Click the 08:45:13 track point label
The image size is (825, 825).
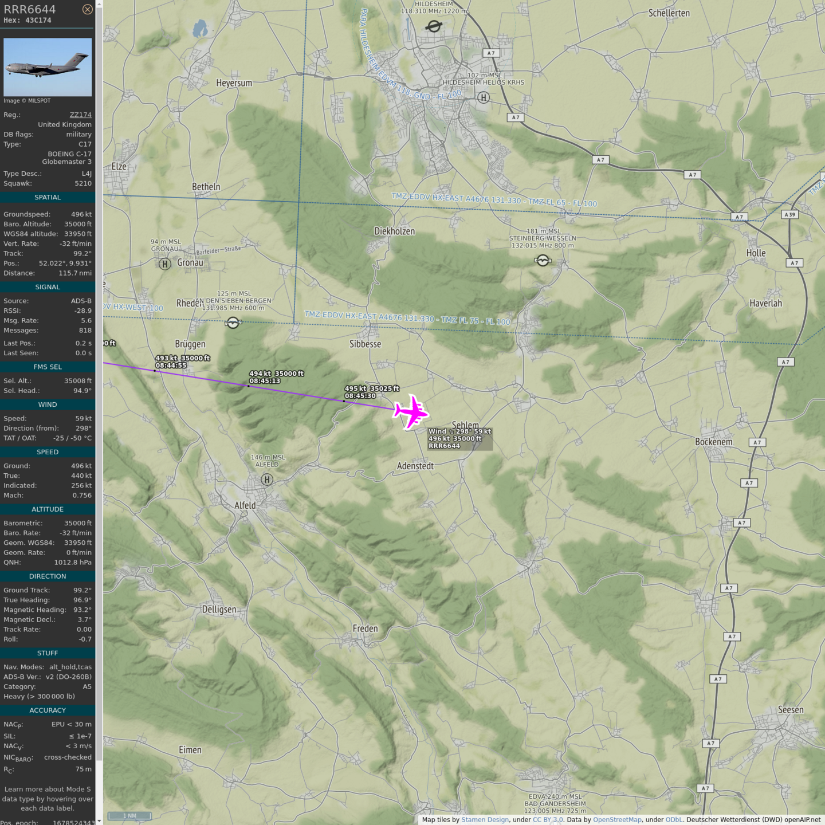coord(265,381)
